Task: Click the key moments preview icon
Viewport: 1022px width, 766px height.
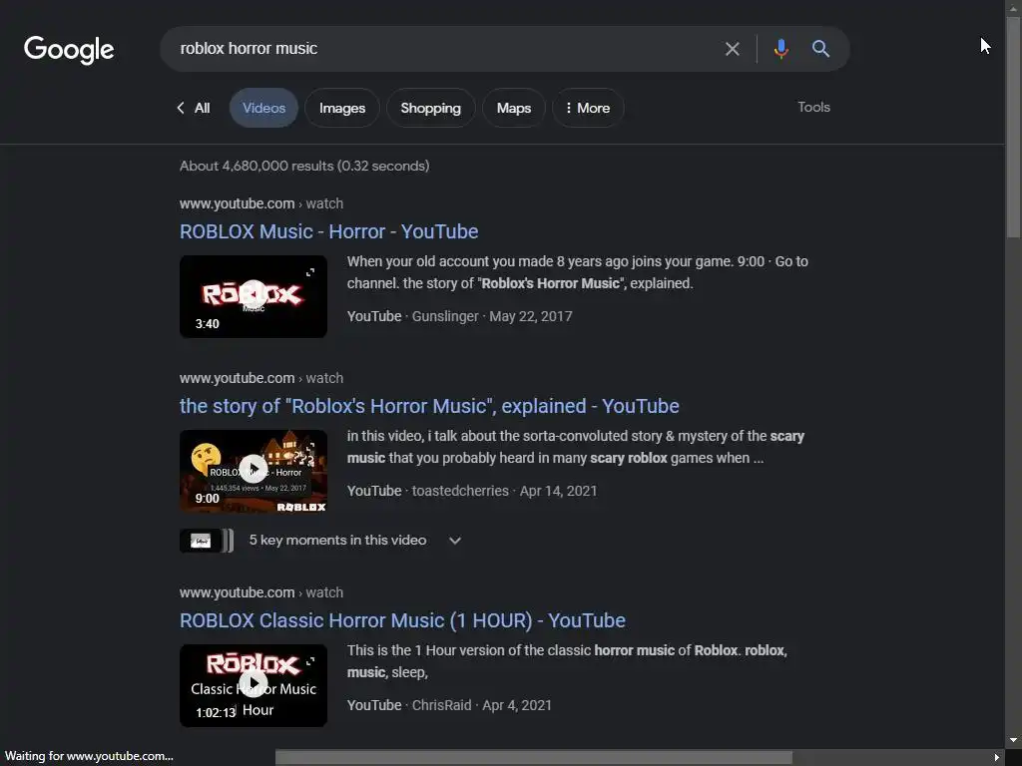Action: [x=206, y=541]
